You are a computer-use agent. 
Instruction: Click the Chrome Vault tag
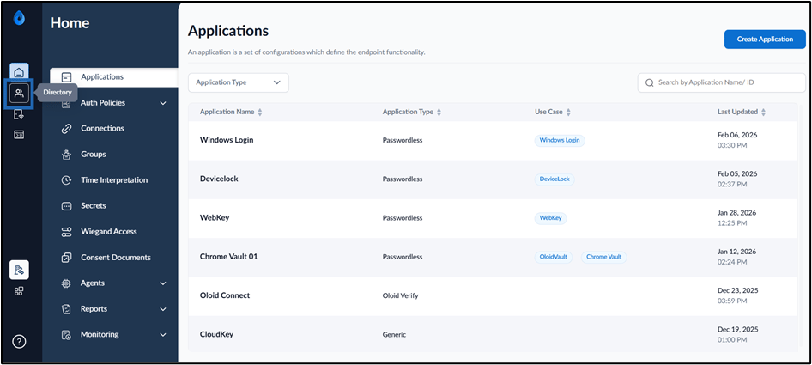click(603, 257)
